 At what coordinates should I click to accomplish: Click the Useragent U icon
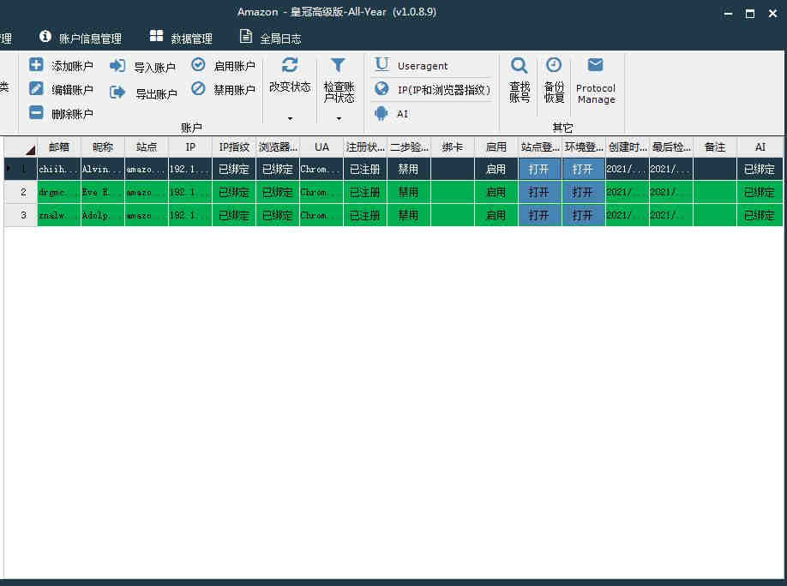coord(382,64)
